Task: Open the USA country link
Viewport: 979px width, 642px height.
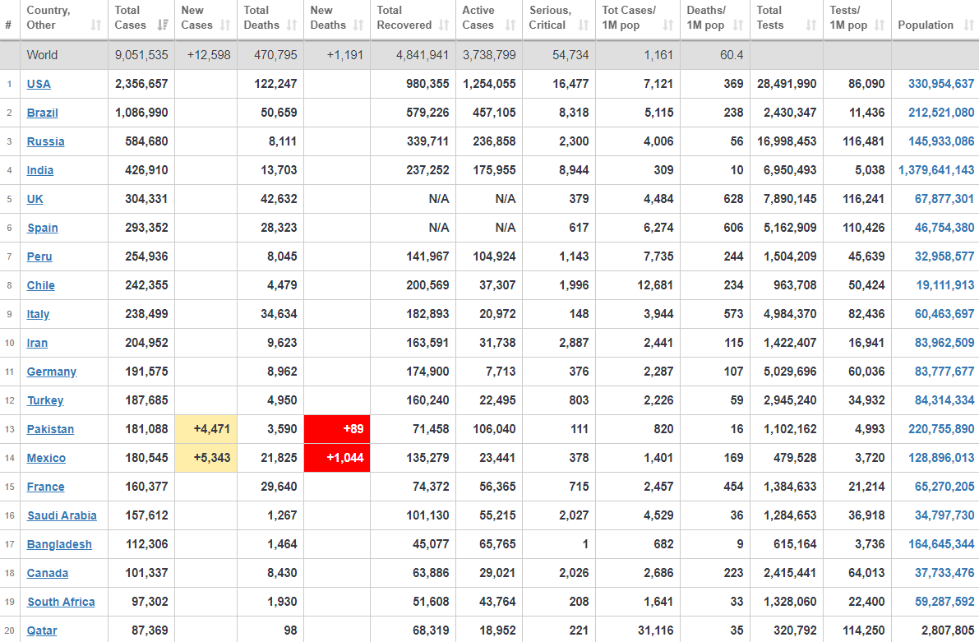Action: click(x=39, y=84)
